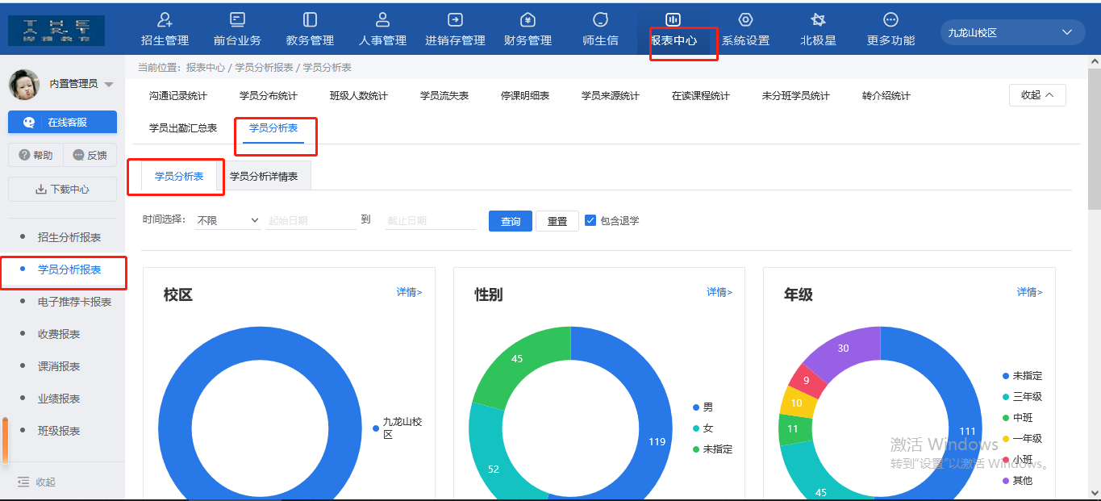Screen dimensions: 1101x501
Task: Switch to 学员流失表 tab
Action: (444, 96)
